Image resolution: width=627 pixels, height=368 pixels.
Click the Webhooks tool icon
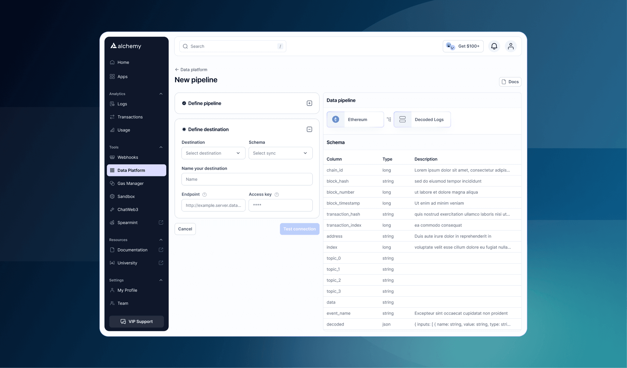[112, 157]
